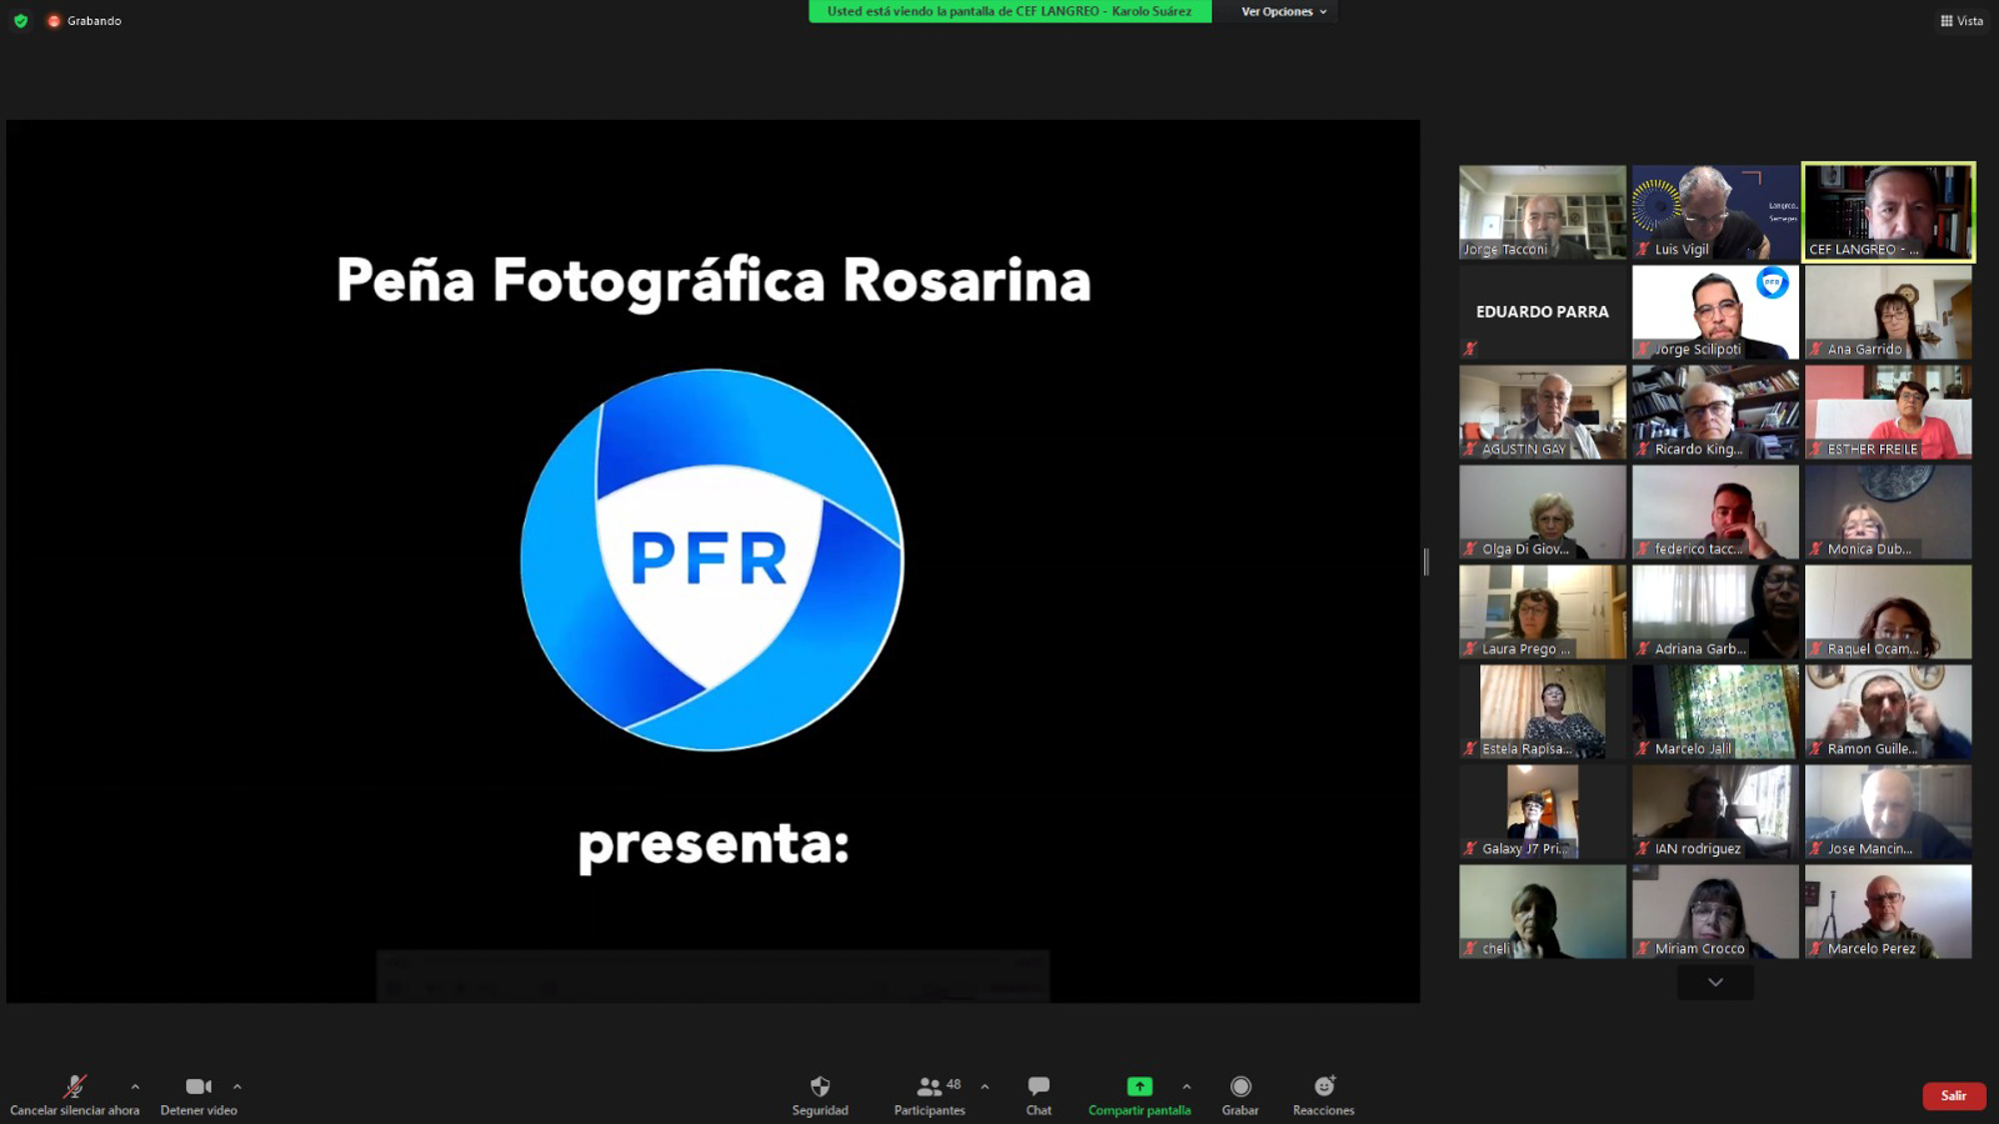Click muted mic icon on Miriam Crocco
This screenshot has width=1999, height=1124.
(x=1643, y=948)
